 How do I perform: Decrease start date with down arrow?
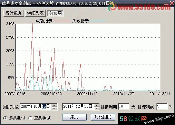[x=54, y=108]
